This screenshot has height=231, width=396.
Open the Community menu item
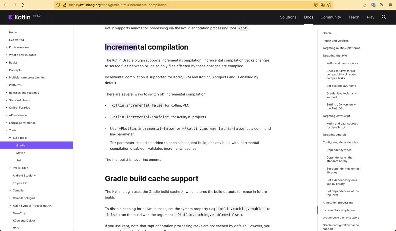(331, 17)
